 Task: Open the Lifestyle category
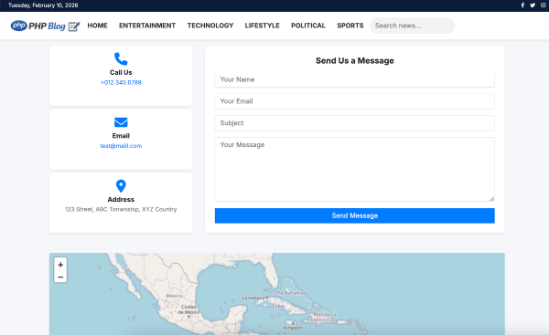(x=263, y=26)
